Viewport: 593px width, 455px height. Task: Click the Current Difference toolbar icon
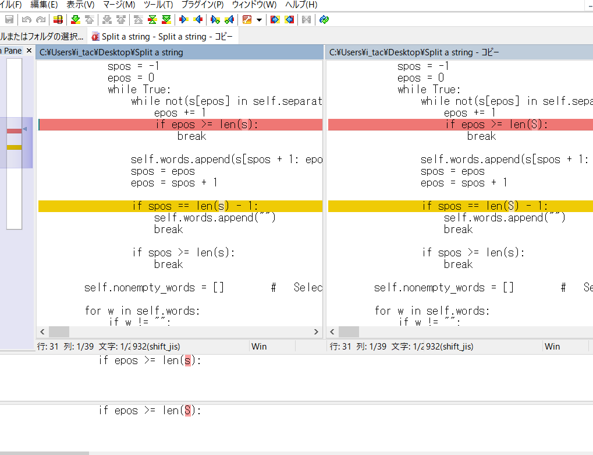click(x=152, y=20)
